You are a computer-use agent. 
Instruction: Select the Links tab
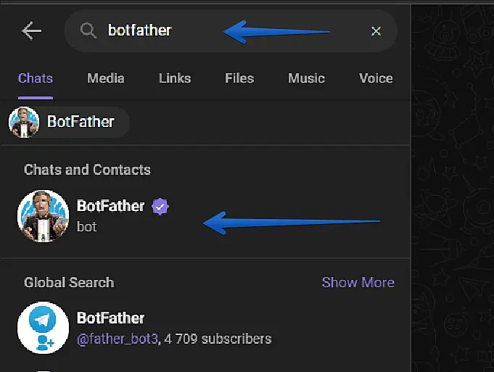(x=174, y=78)
